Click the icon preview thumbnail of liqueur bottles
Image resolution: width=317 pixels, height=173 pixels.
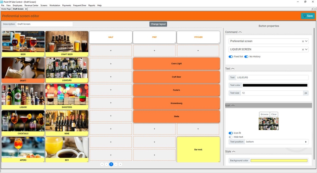[268, 124]
